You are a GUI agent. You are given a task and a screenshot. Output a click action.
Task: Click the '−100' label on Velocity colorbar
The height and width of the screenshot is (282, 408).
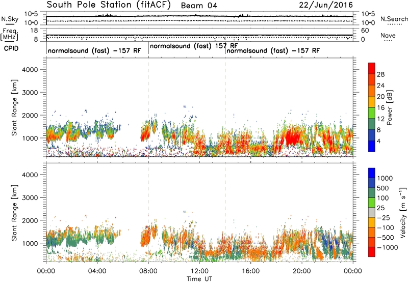point(386,228)
